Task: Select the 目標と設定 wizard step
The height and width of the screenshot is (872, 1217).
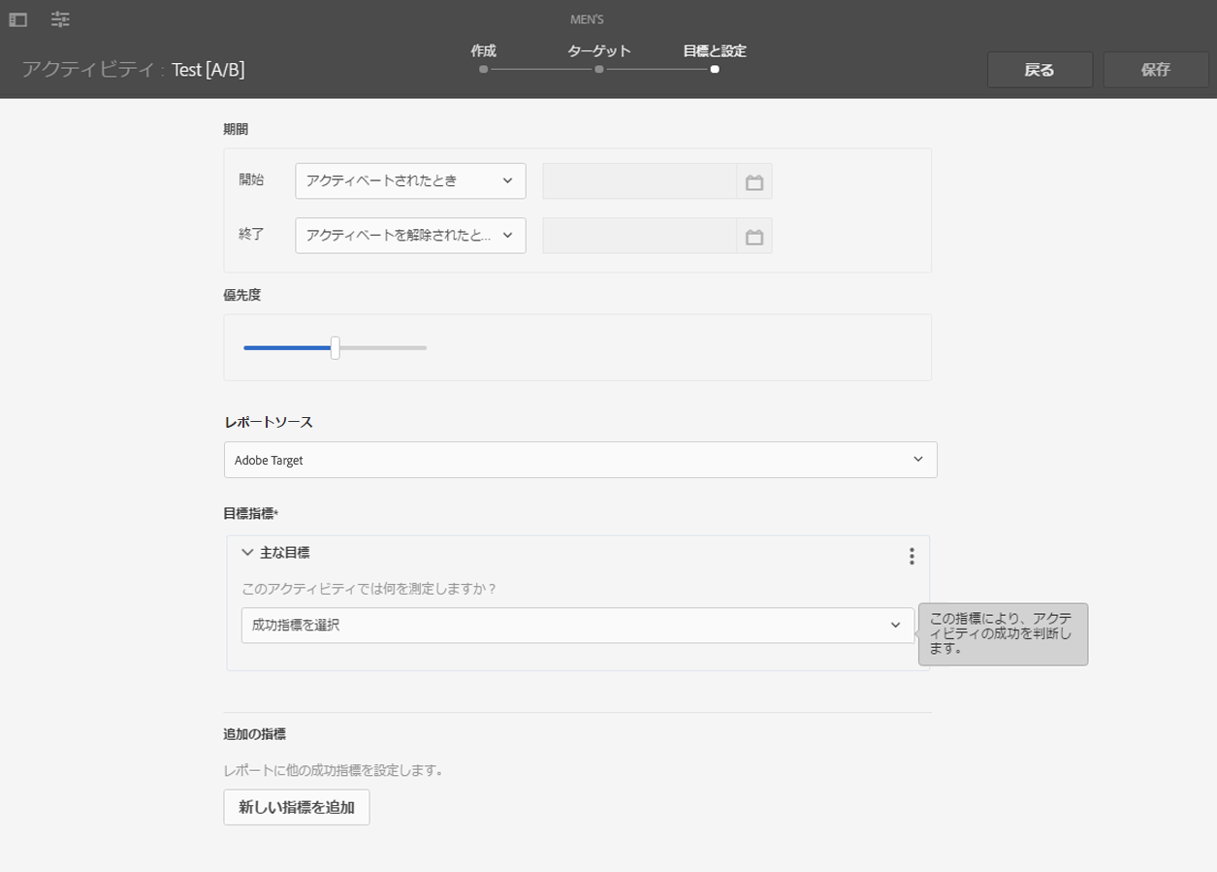Action: pyautogui.click(x=715, y=57)
